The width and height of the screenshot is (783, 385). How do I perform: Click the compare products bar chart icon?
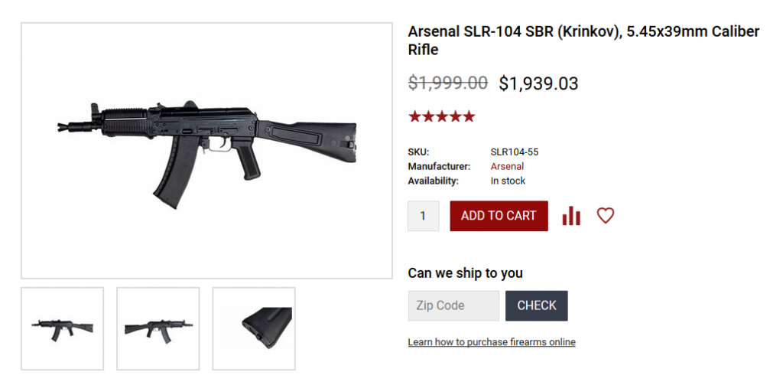(x=571, y=216)
